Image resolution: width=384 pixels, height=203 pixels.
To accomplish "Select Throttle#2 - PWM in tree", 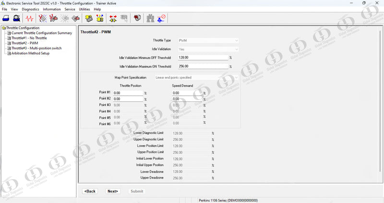I will [25, 43].
